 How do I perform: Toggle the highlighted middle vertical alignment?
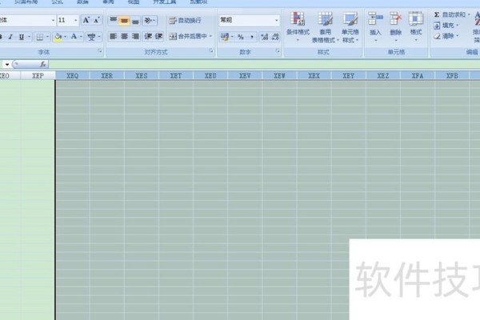coord(124,20)
